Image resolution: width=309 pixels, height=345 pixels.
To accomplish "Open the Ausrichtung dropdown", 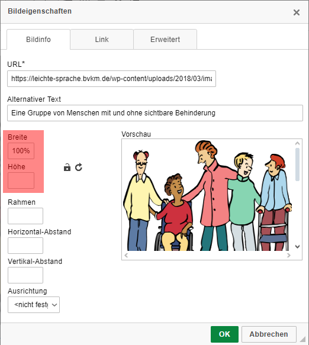I will (x=34, y=305).
